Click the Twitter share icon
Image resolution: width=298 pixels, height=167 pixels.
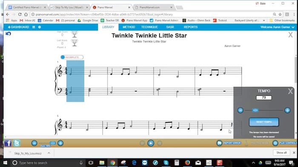(17, 143)
